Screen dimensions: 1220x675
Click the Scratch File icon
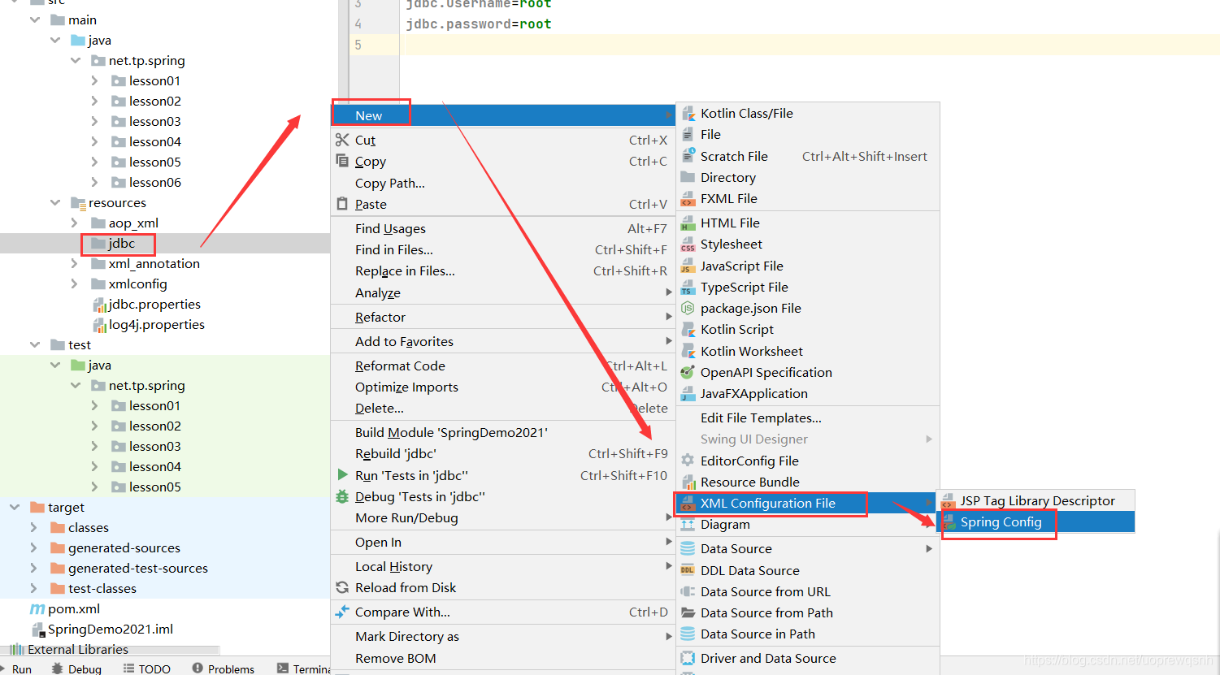(x=688, y=156)
